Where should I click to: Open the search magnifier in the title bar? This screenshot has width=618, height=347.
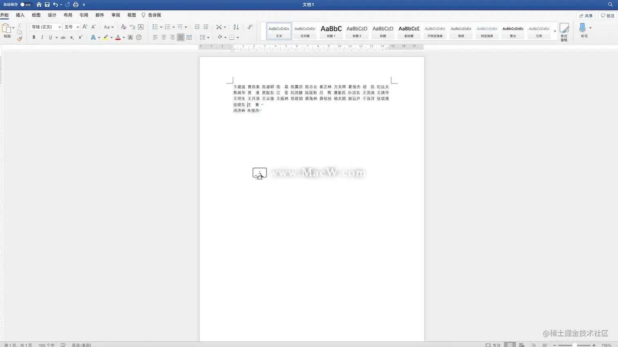(x=610, y=4)
